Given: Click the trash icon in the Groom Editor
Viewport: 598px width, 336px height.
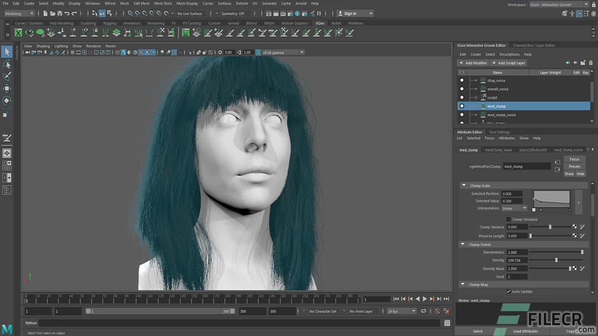Looking at the screenshot, I should coord(591,63).
